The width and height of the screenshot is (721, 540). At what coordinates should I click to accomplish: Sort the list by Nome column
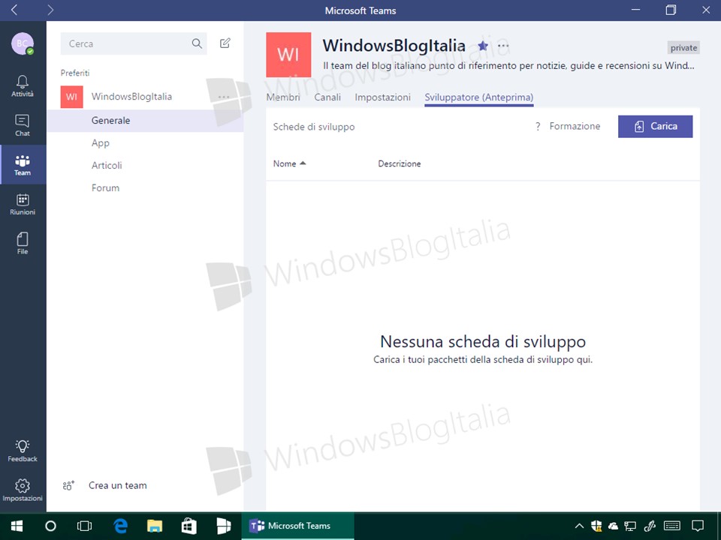(289, 164)
